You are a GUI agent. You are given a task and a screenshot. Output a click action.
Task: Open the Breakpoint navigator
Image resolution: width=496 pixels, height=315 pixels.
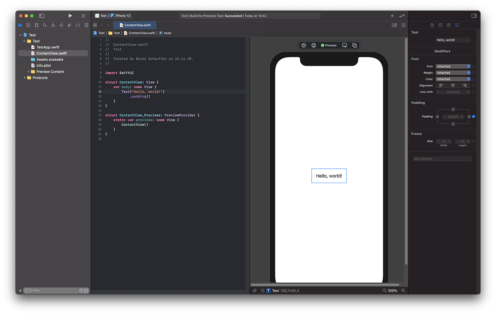click(x=78, y=25)
